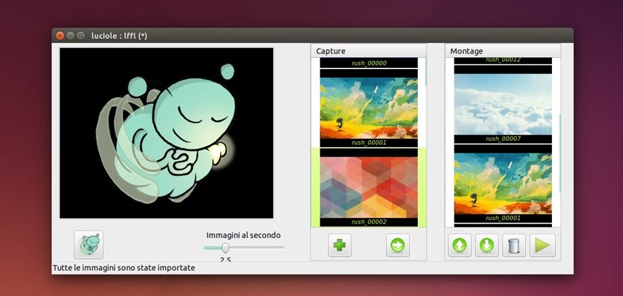Click the firefly preview image area
Screen dimensions: 623x296
pyautogui.click(x=167, y=133)
